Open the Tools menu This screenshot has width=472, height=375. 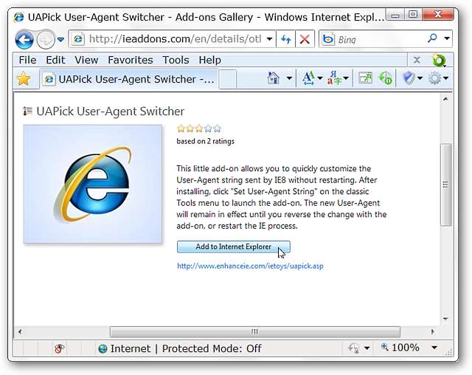[176, 60]
